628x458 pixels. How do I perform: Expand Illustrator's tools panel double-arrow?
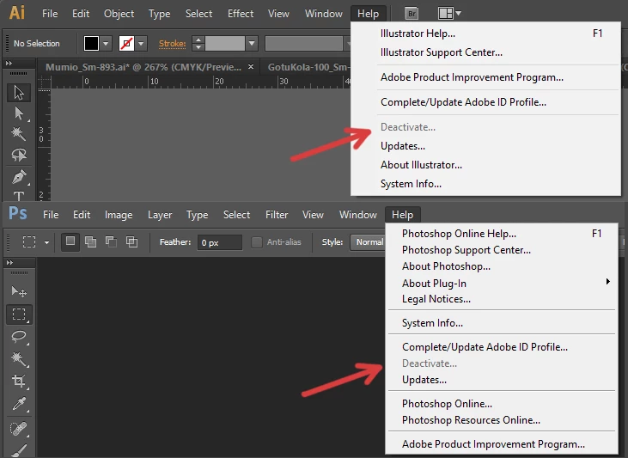pos(9,64)
